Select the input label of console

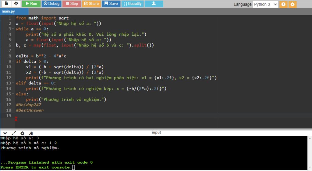click(156, 132)
